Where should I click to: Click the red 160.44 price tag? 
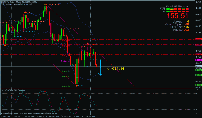(198, 39)
